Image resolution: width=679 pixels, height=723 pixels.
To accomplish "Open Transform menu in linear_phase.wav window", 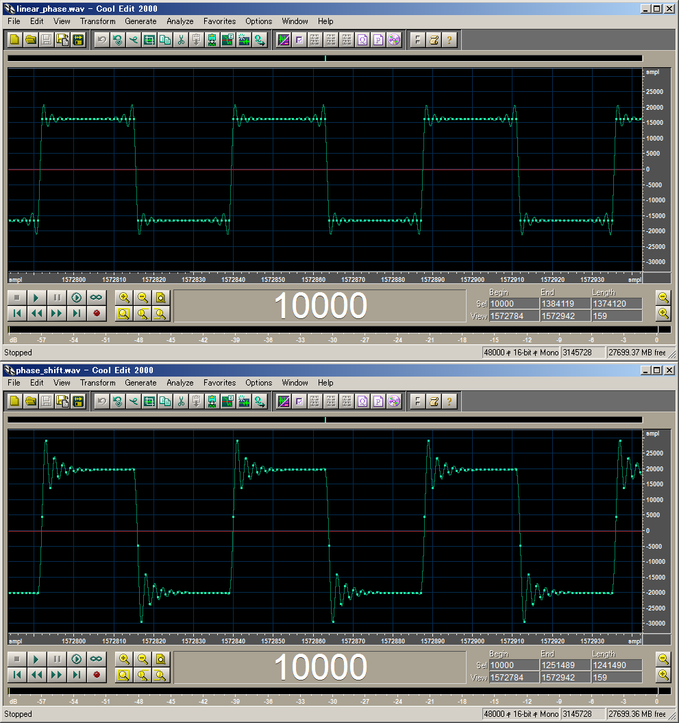I will 98,21.
